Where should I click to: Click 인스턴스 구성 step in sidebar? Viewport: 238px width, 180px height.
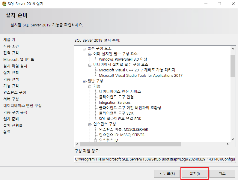(x=15, y=92)
